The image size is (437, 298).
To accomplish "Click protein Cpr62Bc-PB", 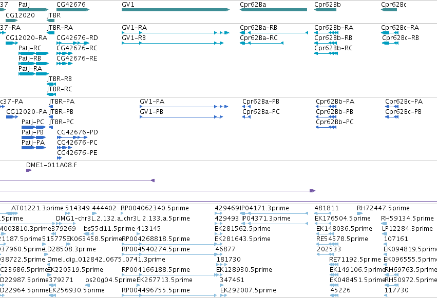I will click(x=392, y=117).
